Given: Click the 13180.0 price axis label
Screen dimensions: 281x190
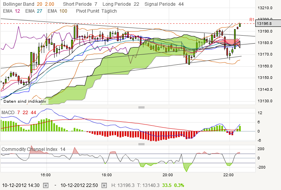Looking at the screenshot, I should (265, 43).
